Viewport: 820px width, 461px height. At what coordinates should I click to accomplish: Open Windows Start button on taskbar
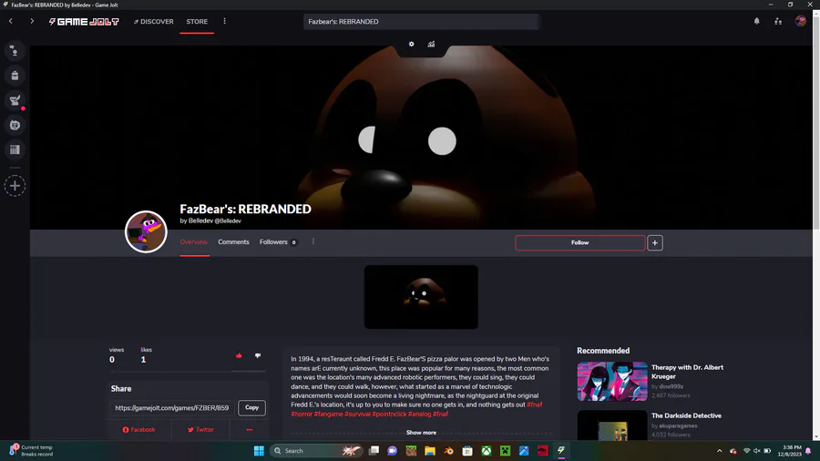click(x=259, y=451)
